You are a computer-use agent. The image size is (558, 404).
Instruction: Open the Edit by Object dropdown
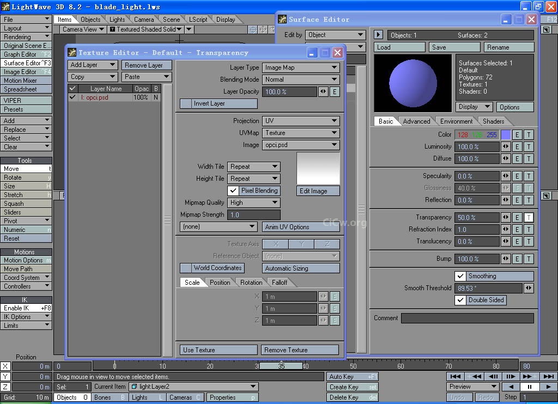pyautogui.click(x=335, y=35)
